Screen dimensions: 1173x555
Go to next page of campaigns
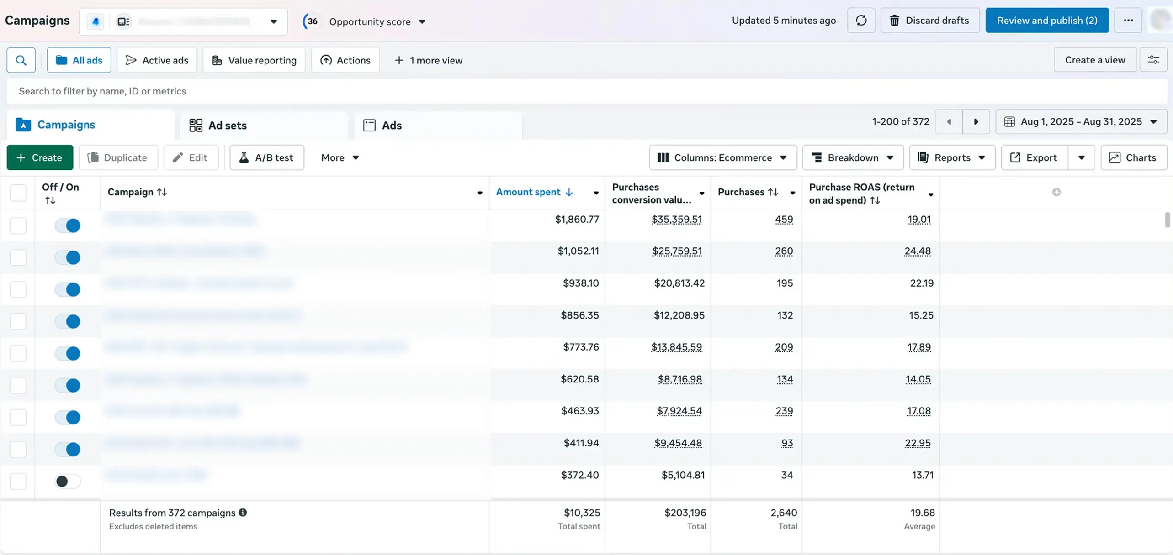click(x=976, y=122)
